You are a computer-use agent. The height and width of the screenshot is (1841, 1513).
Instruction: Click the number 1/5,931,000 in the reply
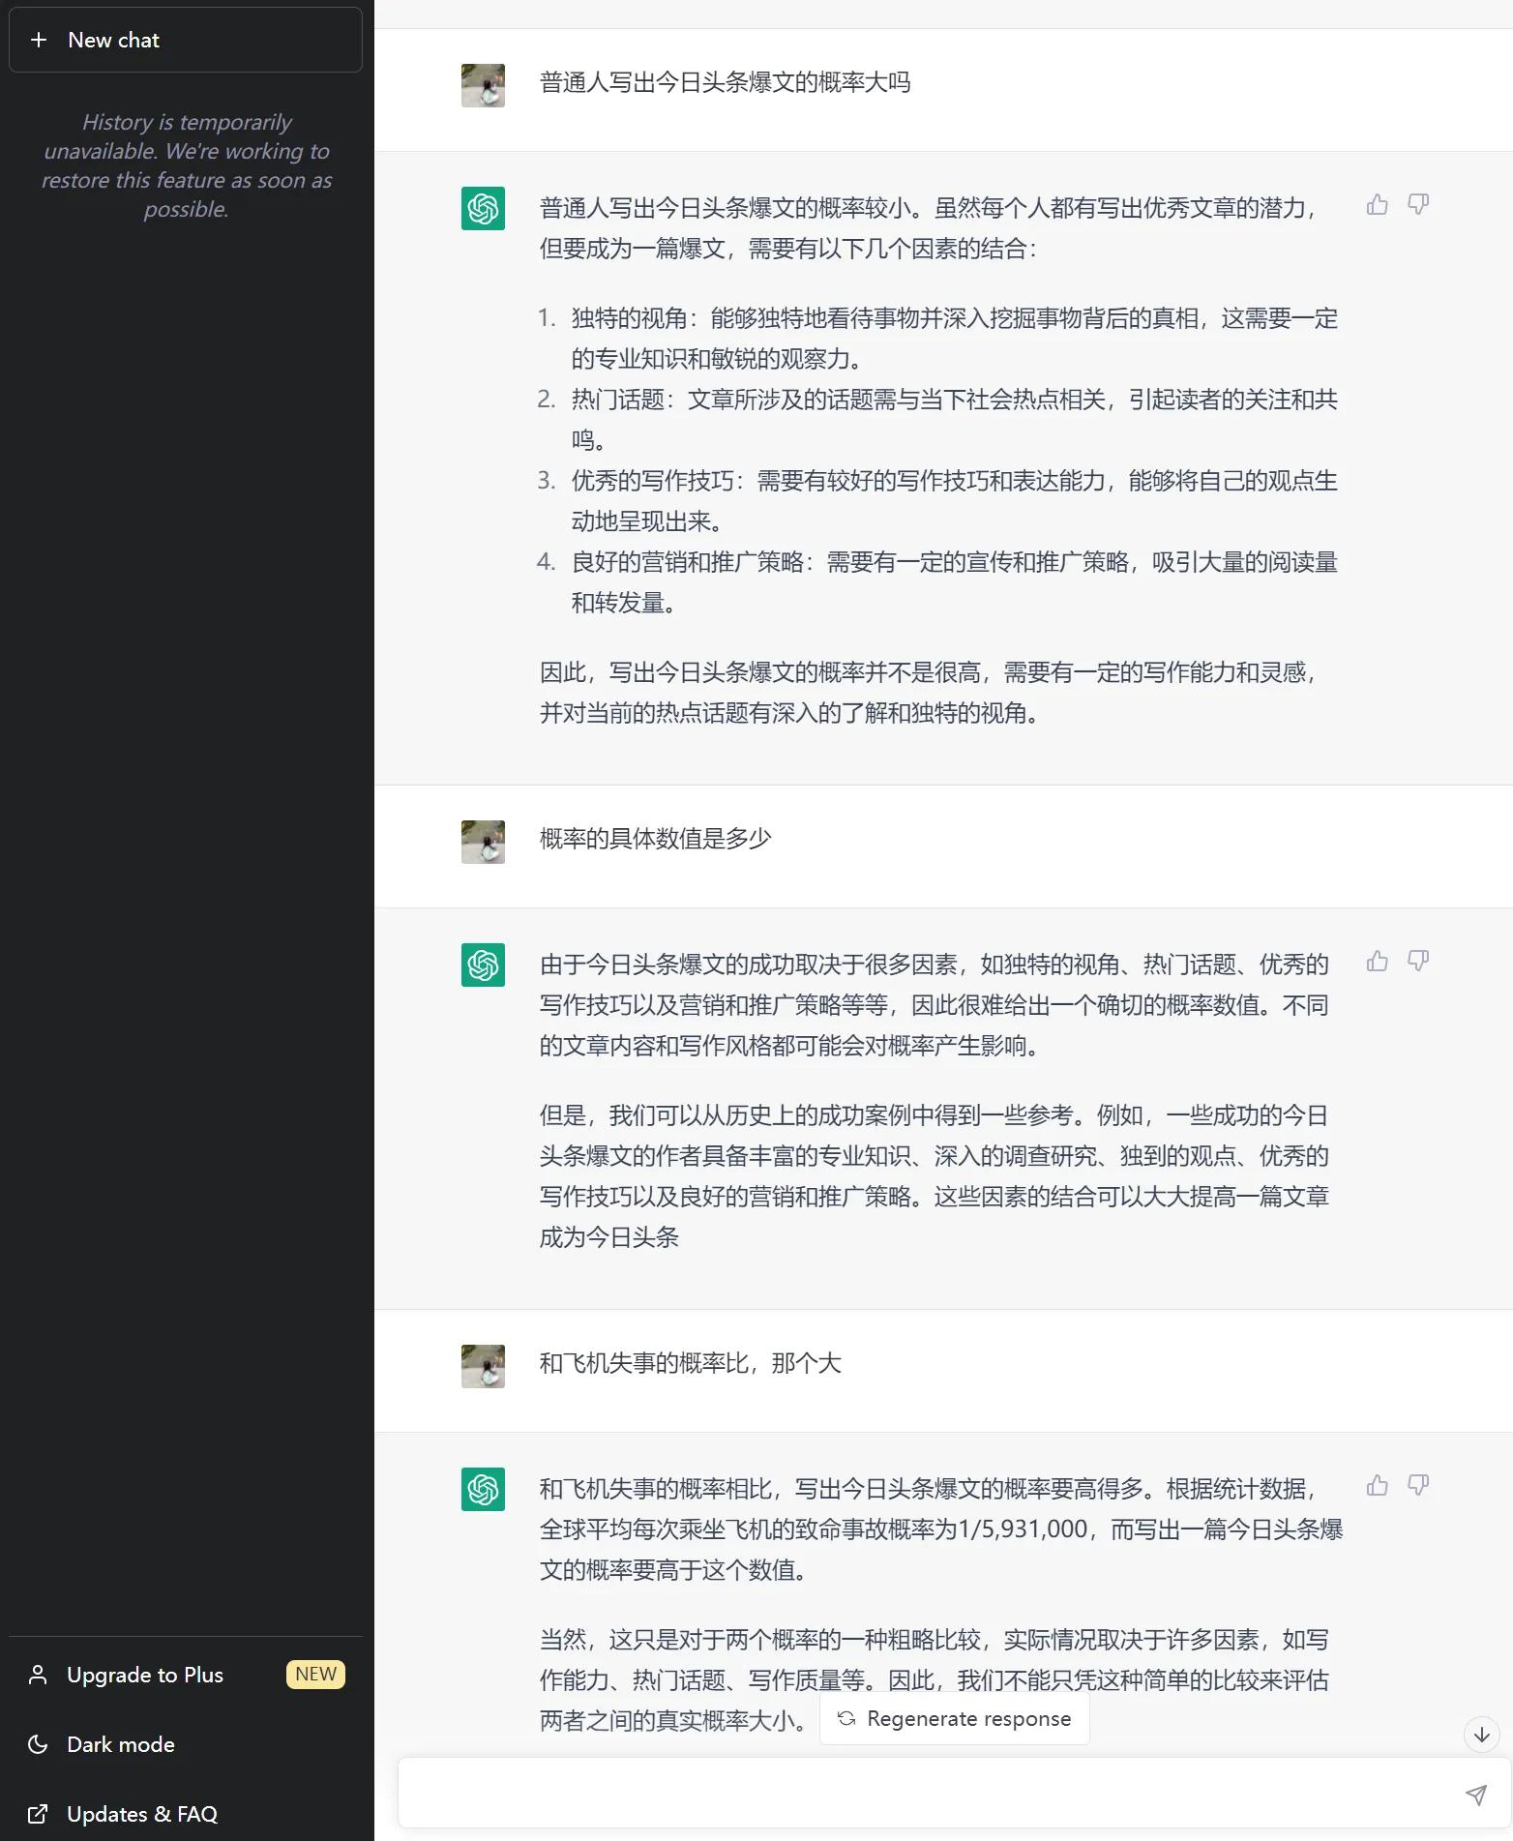[x=1023, y=1529]
